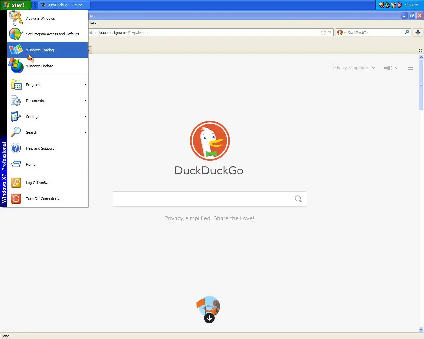The width and height of the screenshot is (424, 339).
Task: Click the system tray clock 9:53 PM
Action: pyautogui.click(x=412, y=5)
